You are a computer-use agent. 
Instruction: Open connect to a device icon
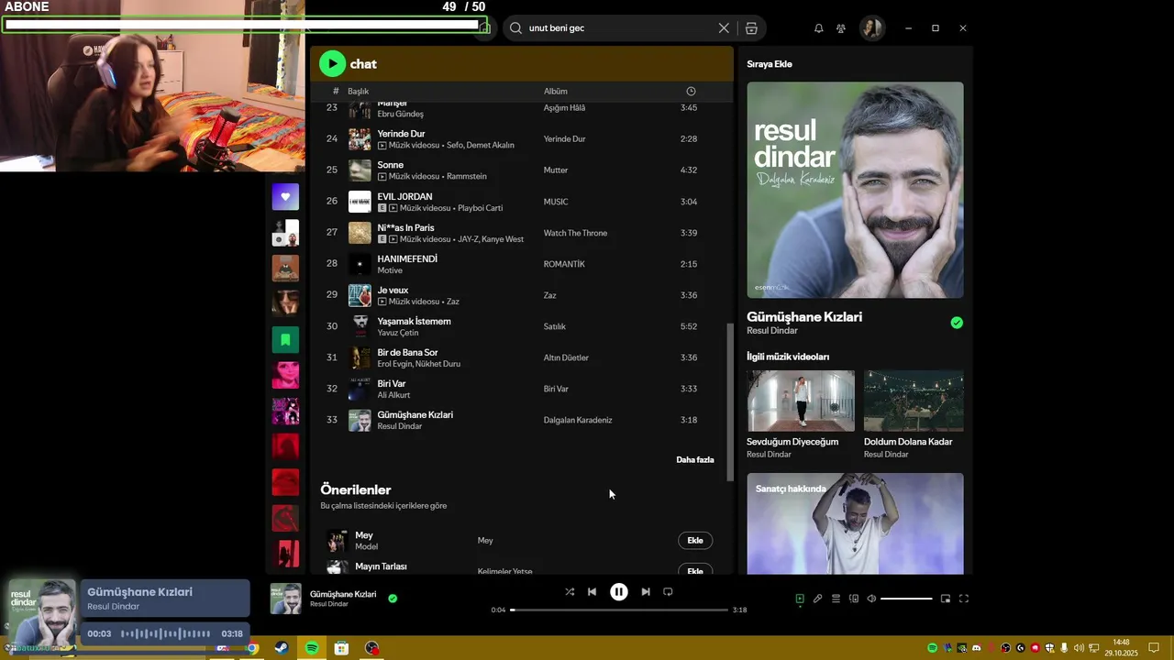click(854, 599)
